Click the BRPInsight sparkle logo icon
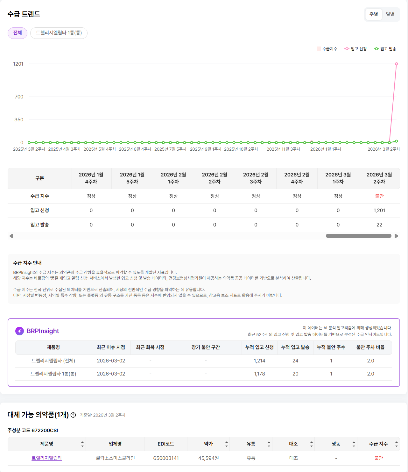 point(19,331)
